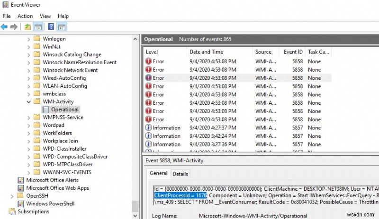Toggle the Show/Hide Console Tree icon

click(38, 27)
